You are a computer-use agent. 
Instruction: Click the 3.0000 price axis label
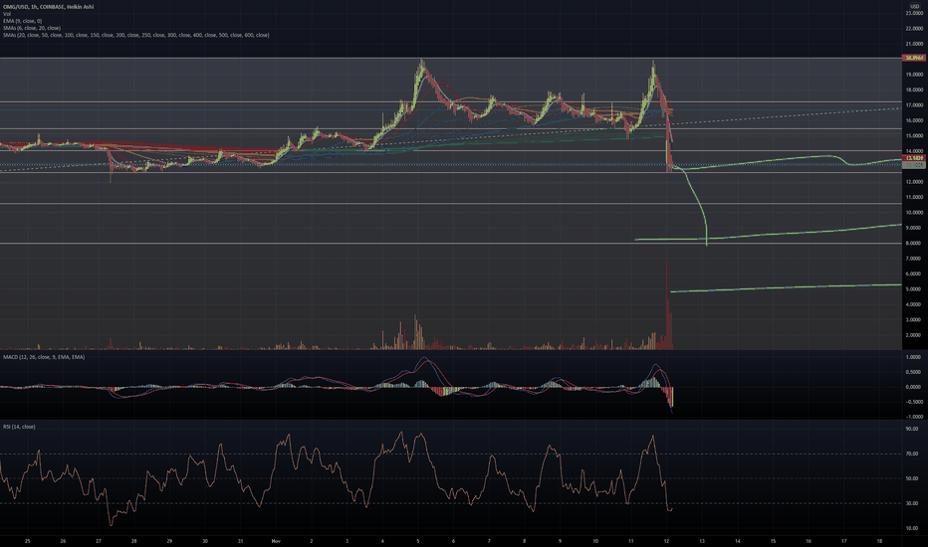click(x=914, y=320)
